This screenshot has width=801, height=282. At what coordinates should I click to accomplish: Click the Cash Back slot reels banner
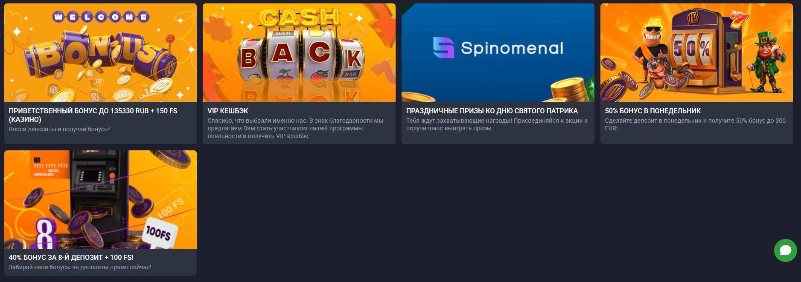point(299,52)
